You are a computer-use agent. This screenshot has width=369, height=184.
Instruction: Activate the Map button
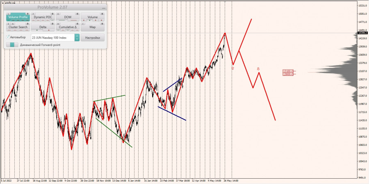click(93, 27)
